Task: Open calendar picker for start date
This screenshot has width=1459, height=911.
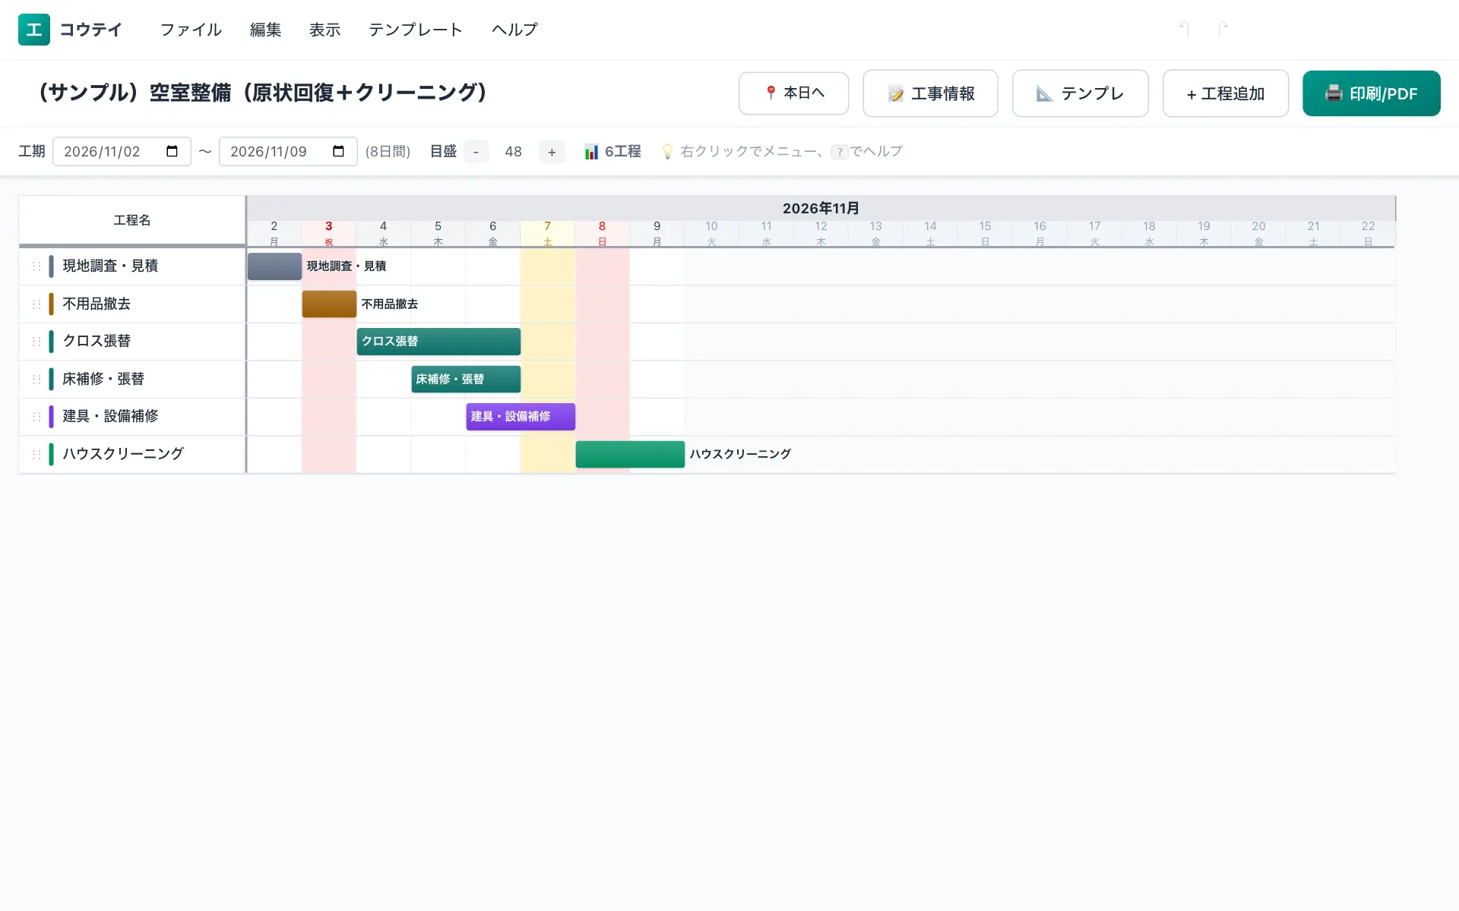Action: point(172,151)
